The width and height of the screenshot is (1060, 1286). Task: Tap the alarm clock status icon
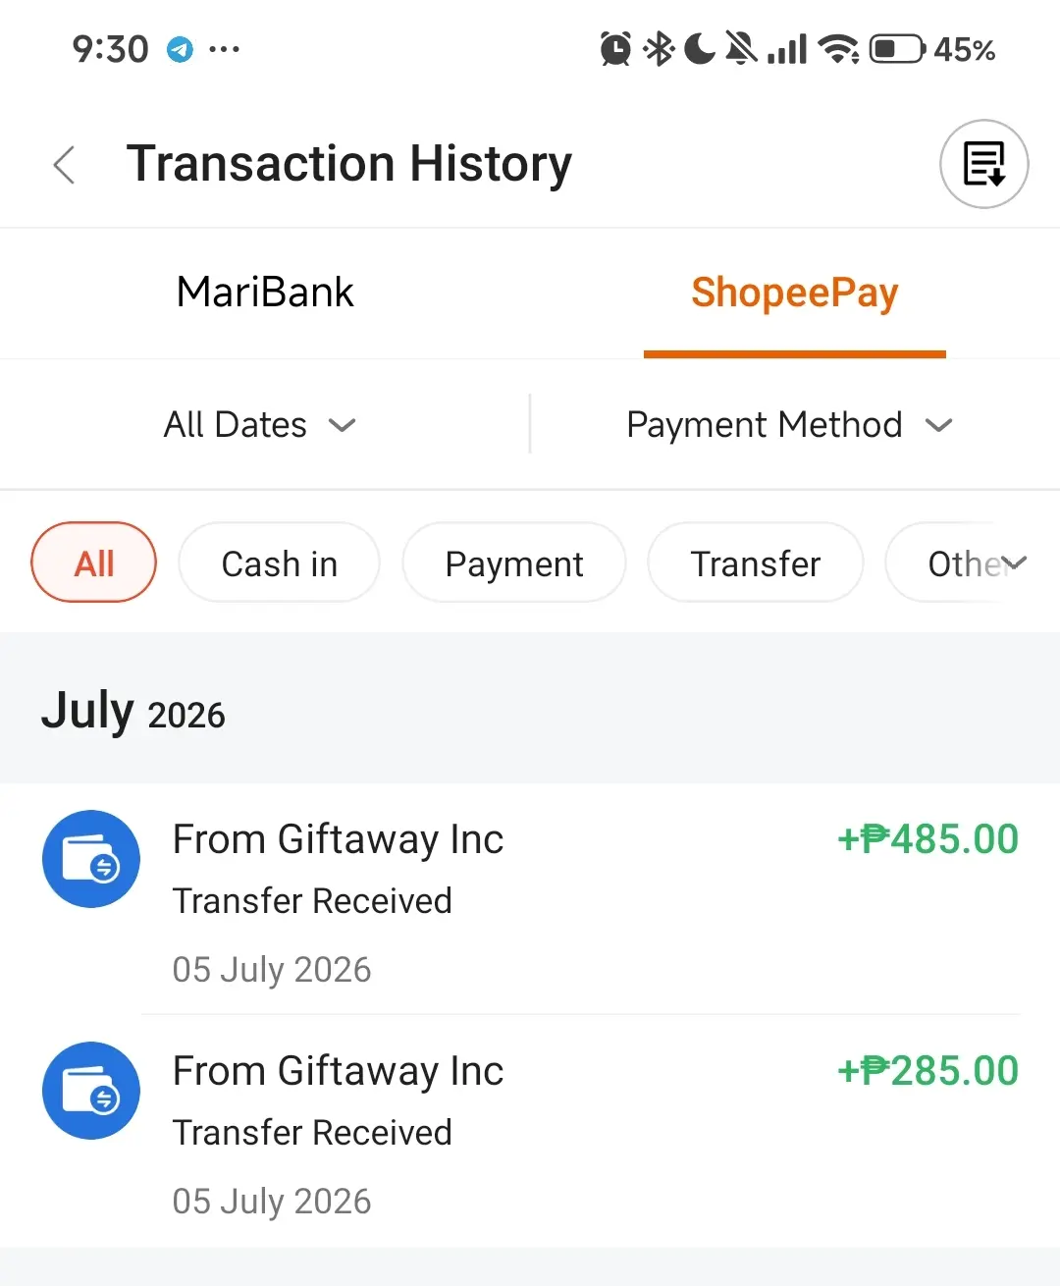tap(616, 48)
